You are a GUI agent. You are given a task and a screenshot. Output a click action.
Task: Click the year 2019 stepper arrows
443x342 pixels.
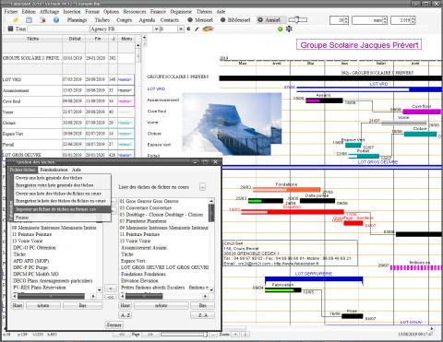(413, 20)
